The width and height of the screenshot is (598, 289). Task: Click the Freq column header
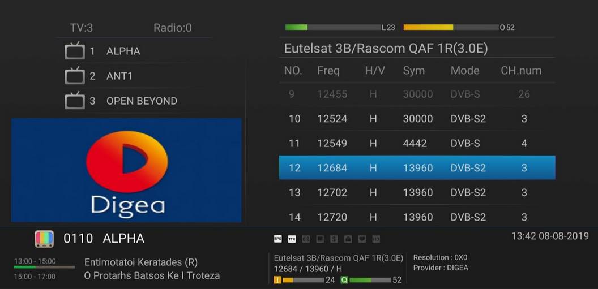pos(328,71)
